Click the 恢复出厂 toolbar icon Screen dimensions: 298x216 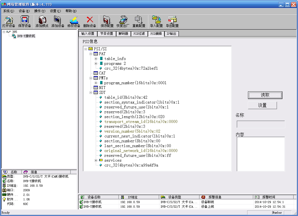(123, 20)
